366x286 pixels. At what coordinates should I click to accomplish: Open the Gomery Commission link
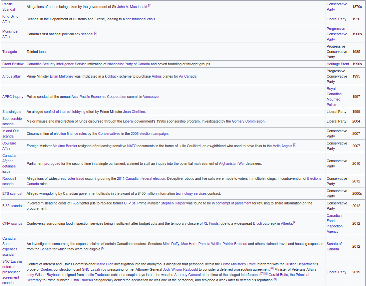point(248,122)
